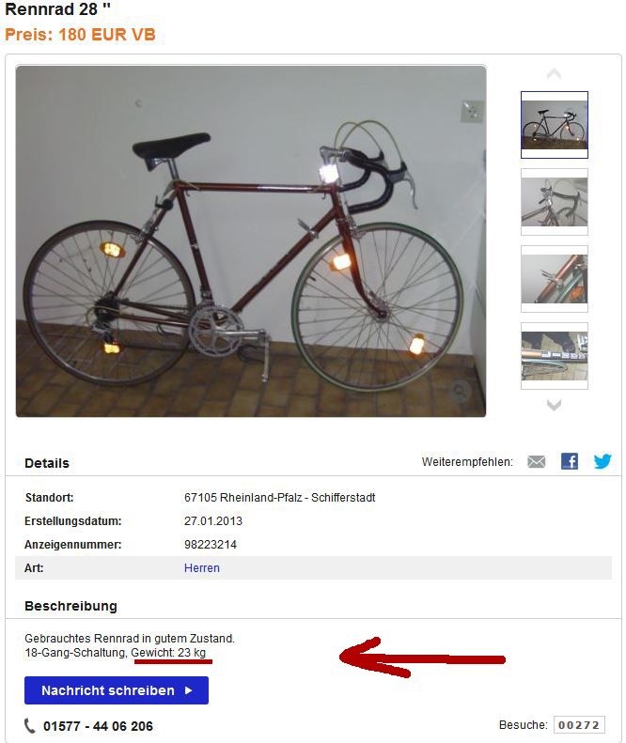The width and height of the screenshot is (626, 743).
Task: Share listing via Twitter bird icon
Action: [x=603, y=461]
